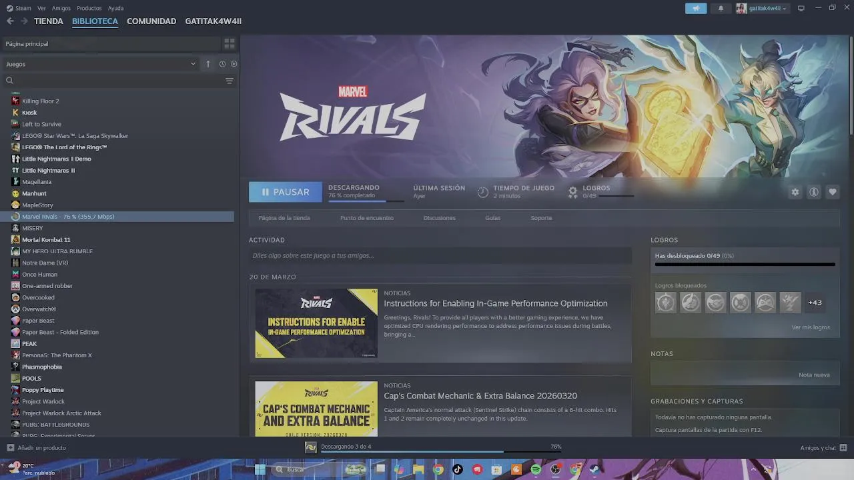
Task: Create a Nota nueva
Action: pyautogui.click(x=814, y=375)
